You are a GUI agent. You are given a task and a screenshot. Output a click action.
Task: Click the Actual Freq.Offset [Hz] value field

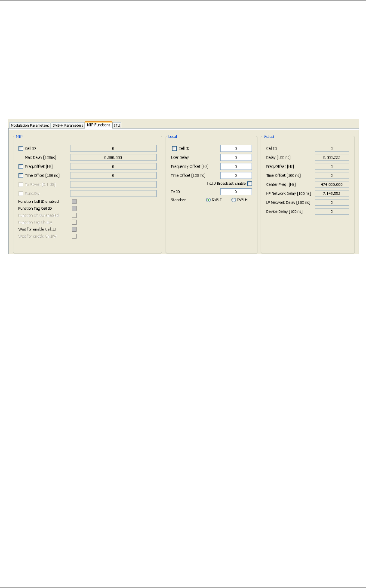pyautogui.click(x=332, y=166)
